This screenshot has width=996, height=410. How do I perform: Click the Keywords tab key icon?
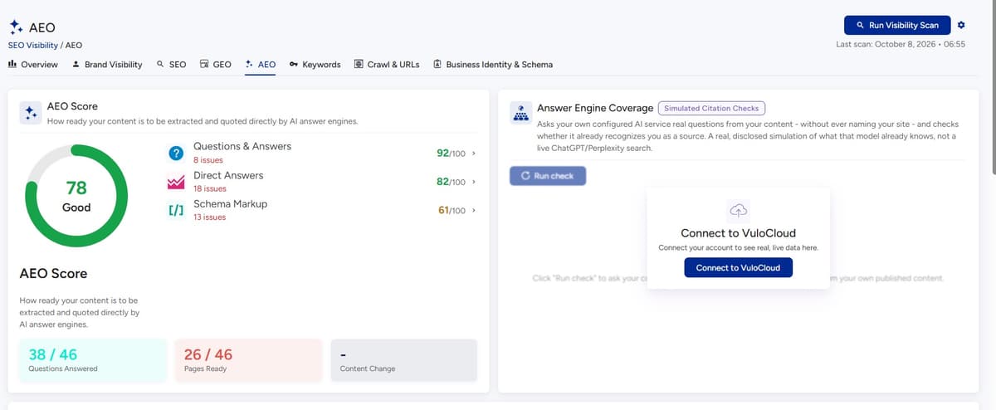[294, 64]
